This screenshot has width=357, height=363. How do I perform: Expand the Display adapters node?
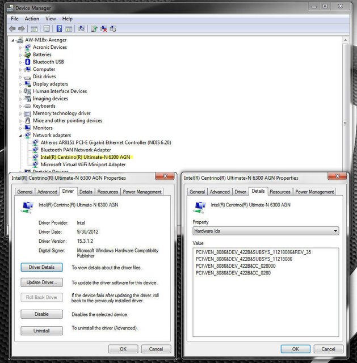tap(20, 85)
